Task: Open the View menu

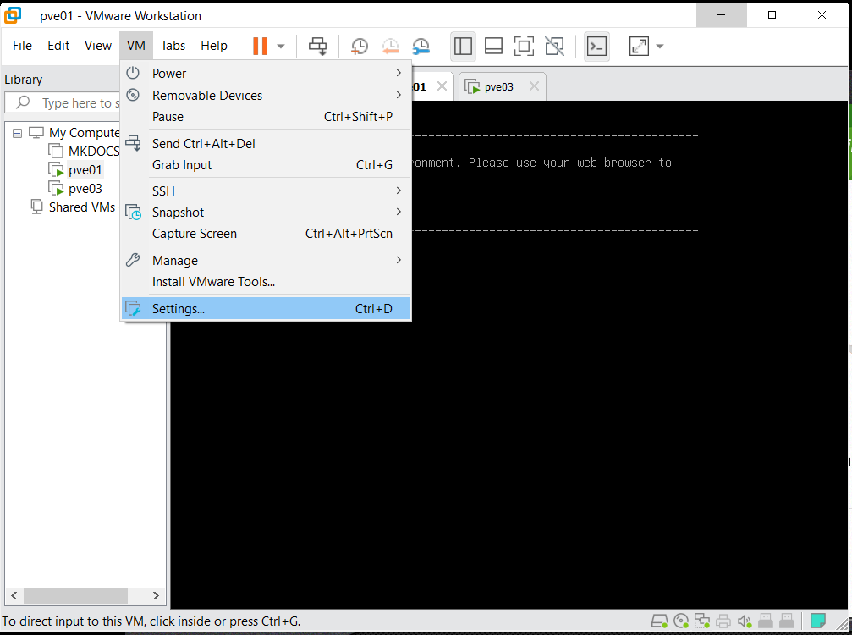Action: coord(98,46)
